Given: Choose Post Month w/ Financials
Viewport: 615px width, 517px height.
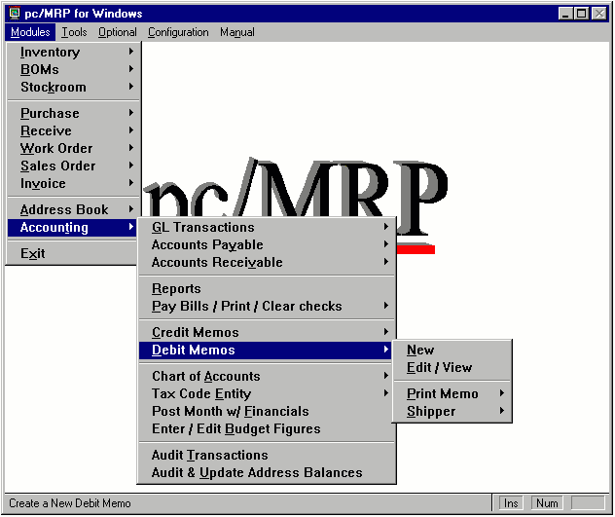Looking at the screenshot, I should click(267, 411).
